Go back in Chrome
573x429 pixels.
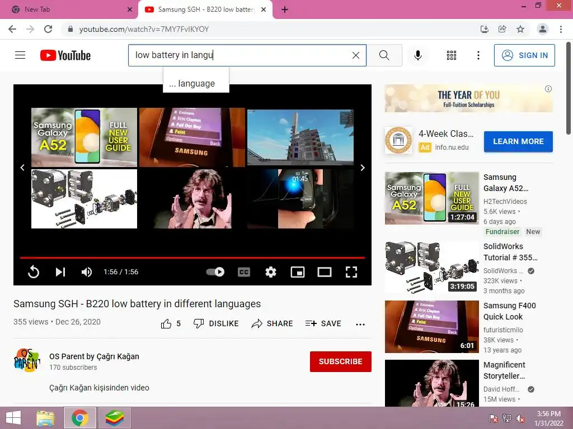click(12, 29)
